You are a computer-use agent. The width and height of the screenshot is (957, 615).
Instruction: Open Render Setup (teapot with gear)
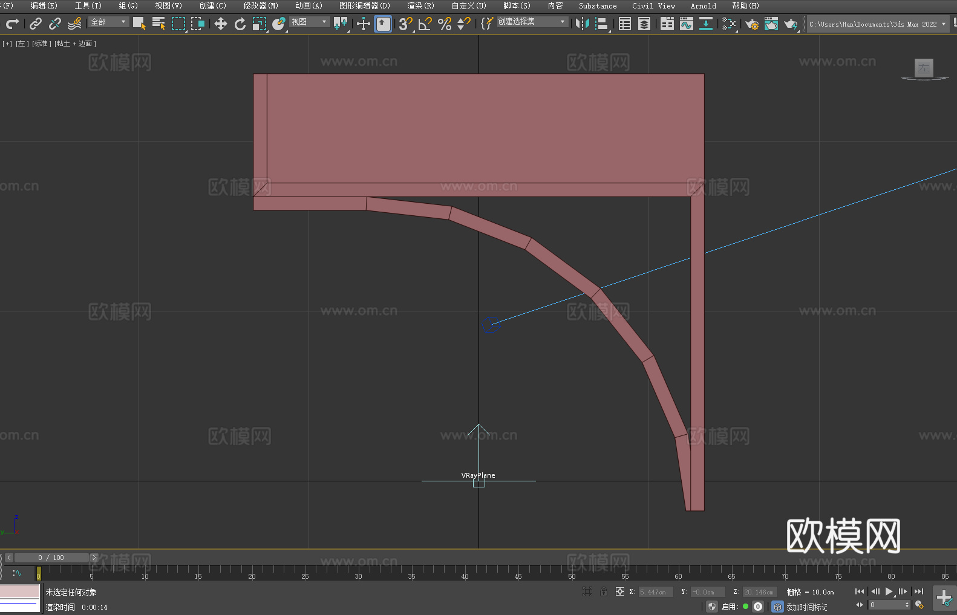click(752, 24)
